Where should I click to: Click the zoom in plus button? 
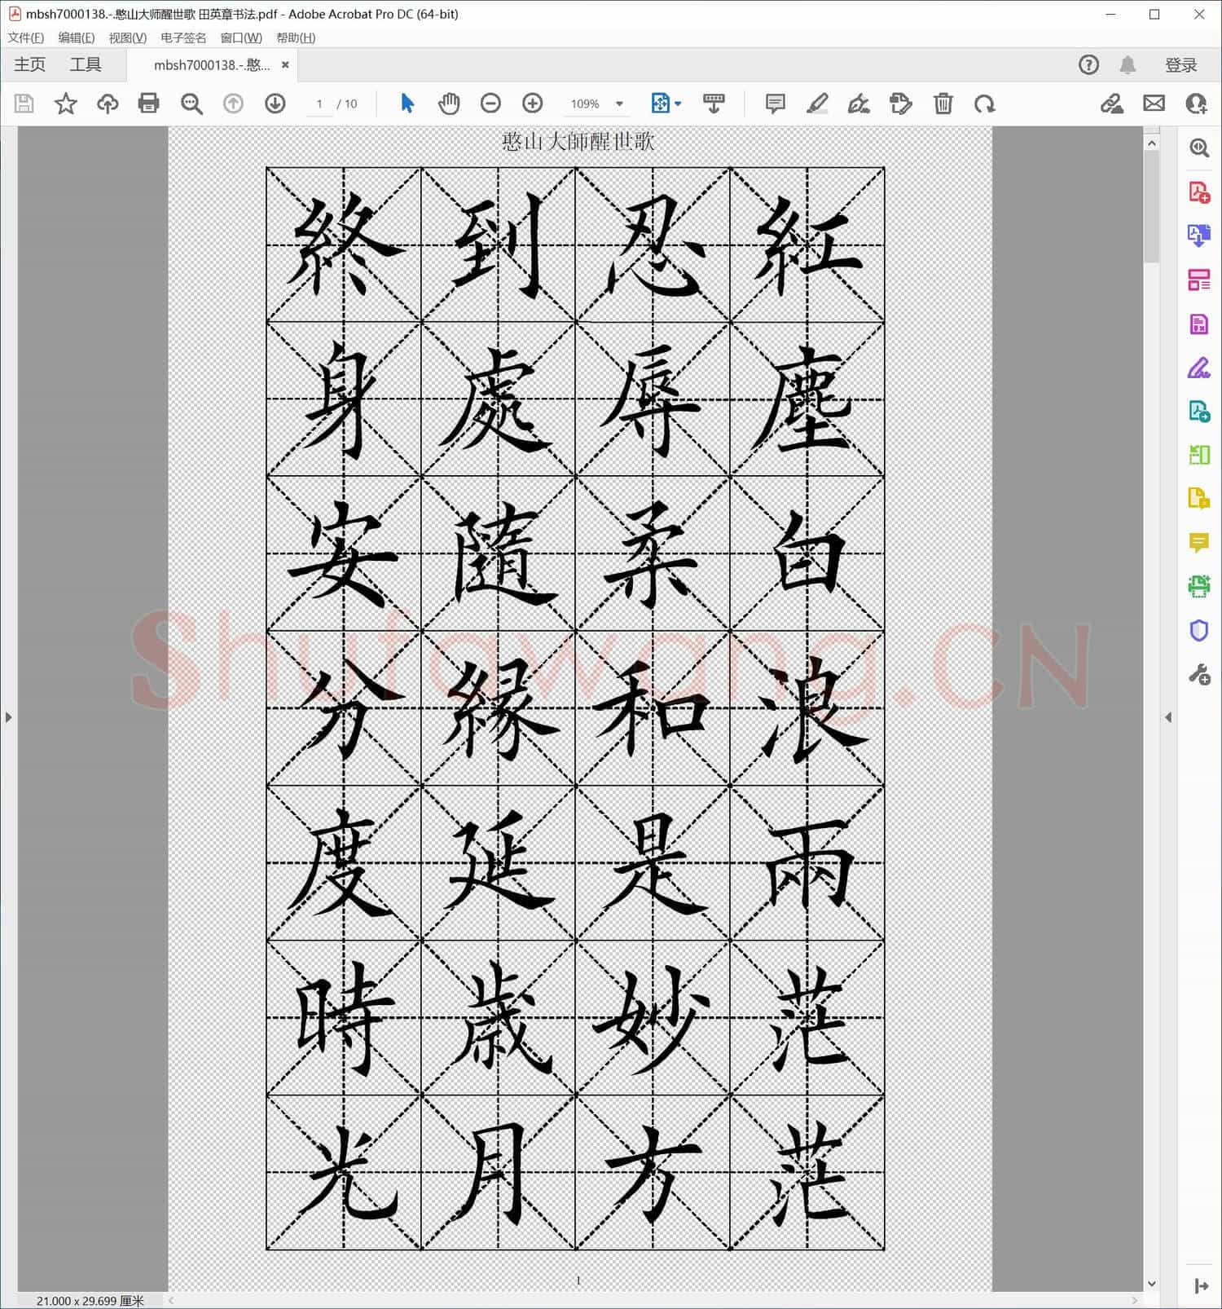[x=533, y=104]
